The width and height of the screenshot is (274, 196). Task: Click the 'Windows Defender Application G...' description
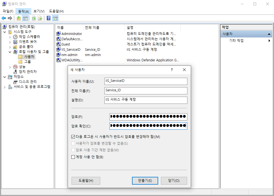click(x=153, y=60)
